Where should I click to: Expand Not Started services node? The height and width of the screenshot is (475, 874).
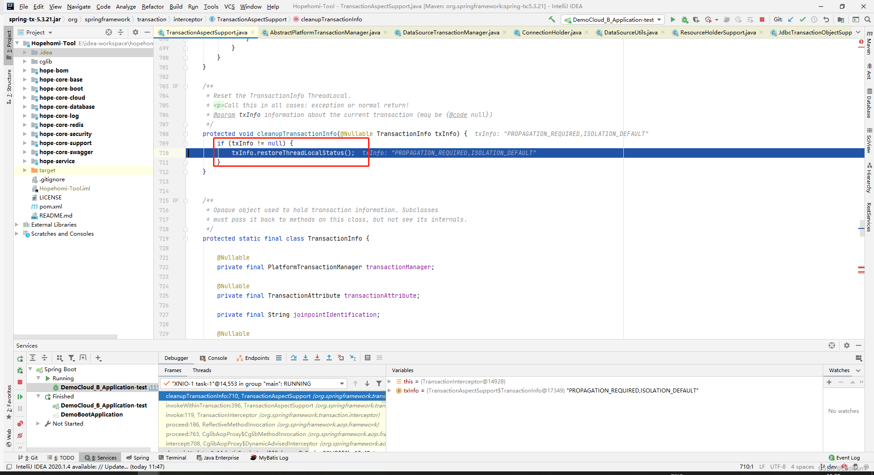pyautogui.click(x=38, y=424)
